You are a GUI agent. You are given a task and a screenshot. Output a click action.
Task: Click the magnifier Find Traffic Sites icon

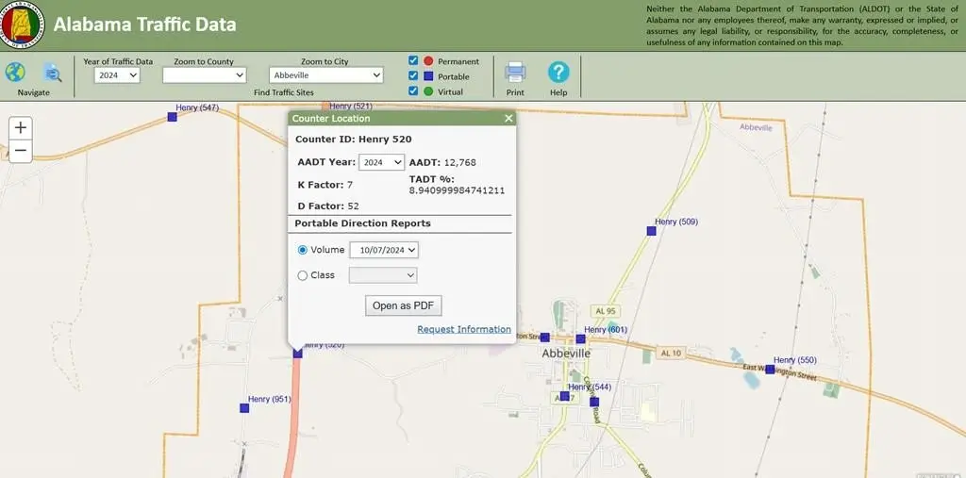(x=53, y=73)
